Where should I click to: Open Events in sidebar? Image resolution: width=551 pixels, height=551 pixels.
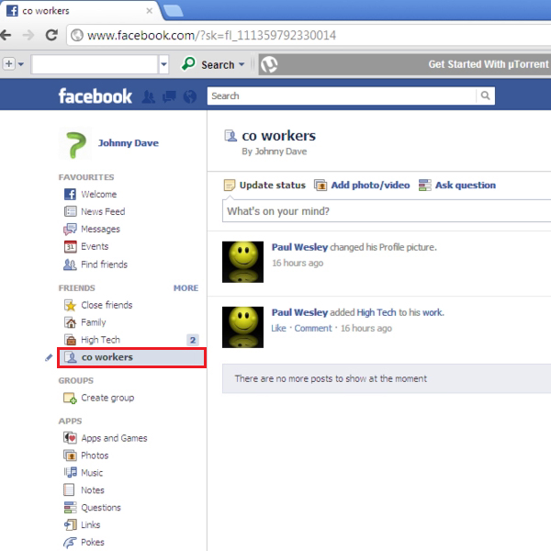point(95,246)
